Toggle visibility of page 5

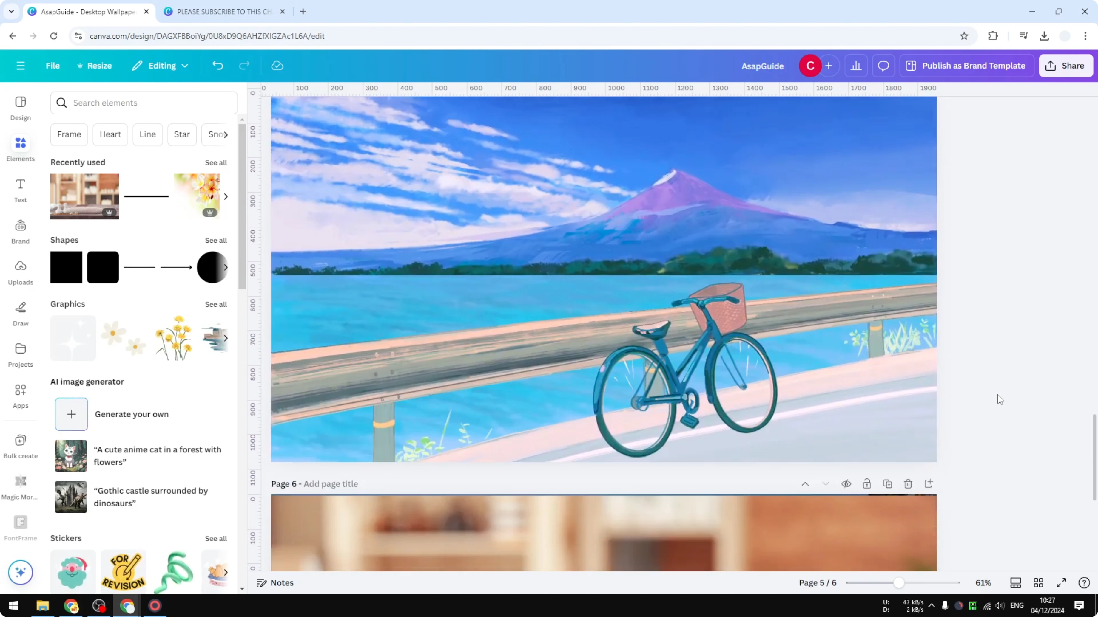pos(846,484)
